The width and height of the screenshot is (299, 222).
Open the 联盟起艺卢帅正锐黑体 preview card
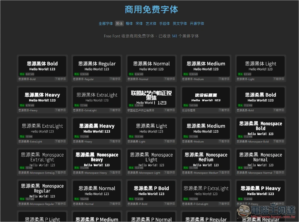point(151,97)
